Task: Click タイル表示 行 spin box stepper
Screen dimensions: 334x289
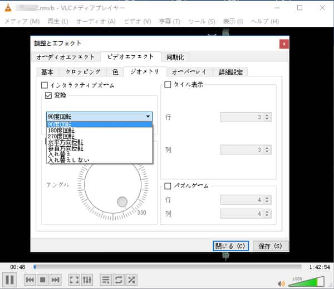Action: tap(267, 117)
